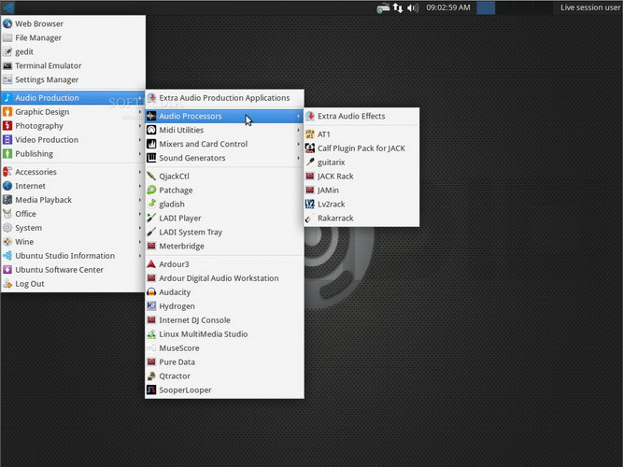Click the Lv2rack LV2 icon
The height and width of the screenshot is (467, 623).
(310, 204)
